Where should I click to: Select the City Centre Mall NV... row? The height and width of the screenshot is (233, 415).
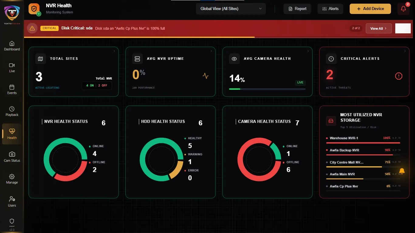coord(363,164)
